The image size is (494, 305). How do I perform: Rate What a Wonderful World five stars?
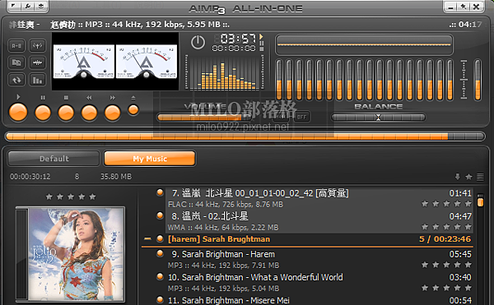click(x=468, y=288)
